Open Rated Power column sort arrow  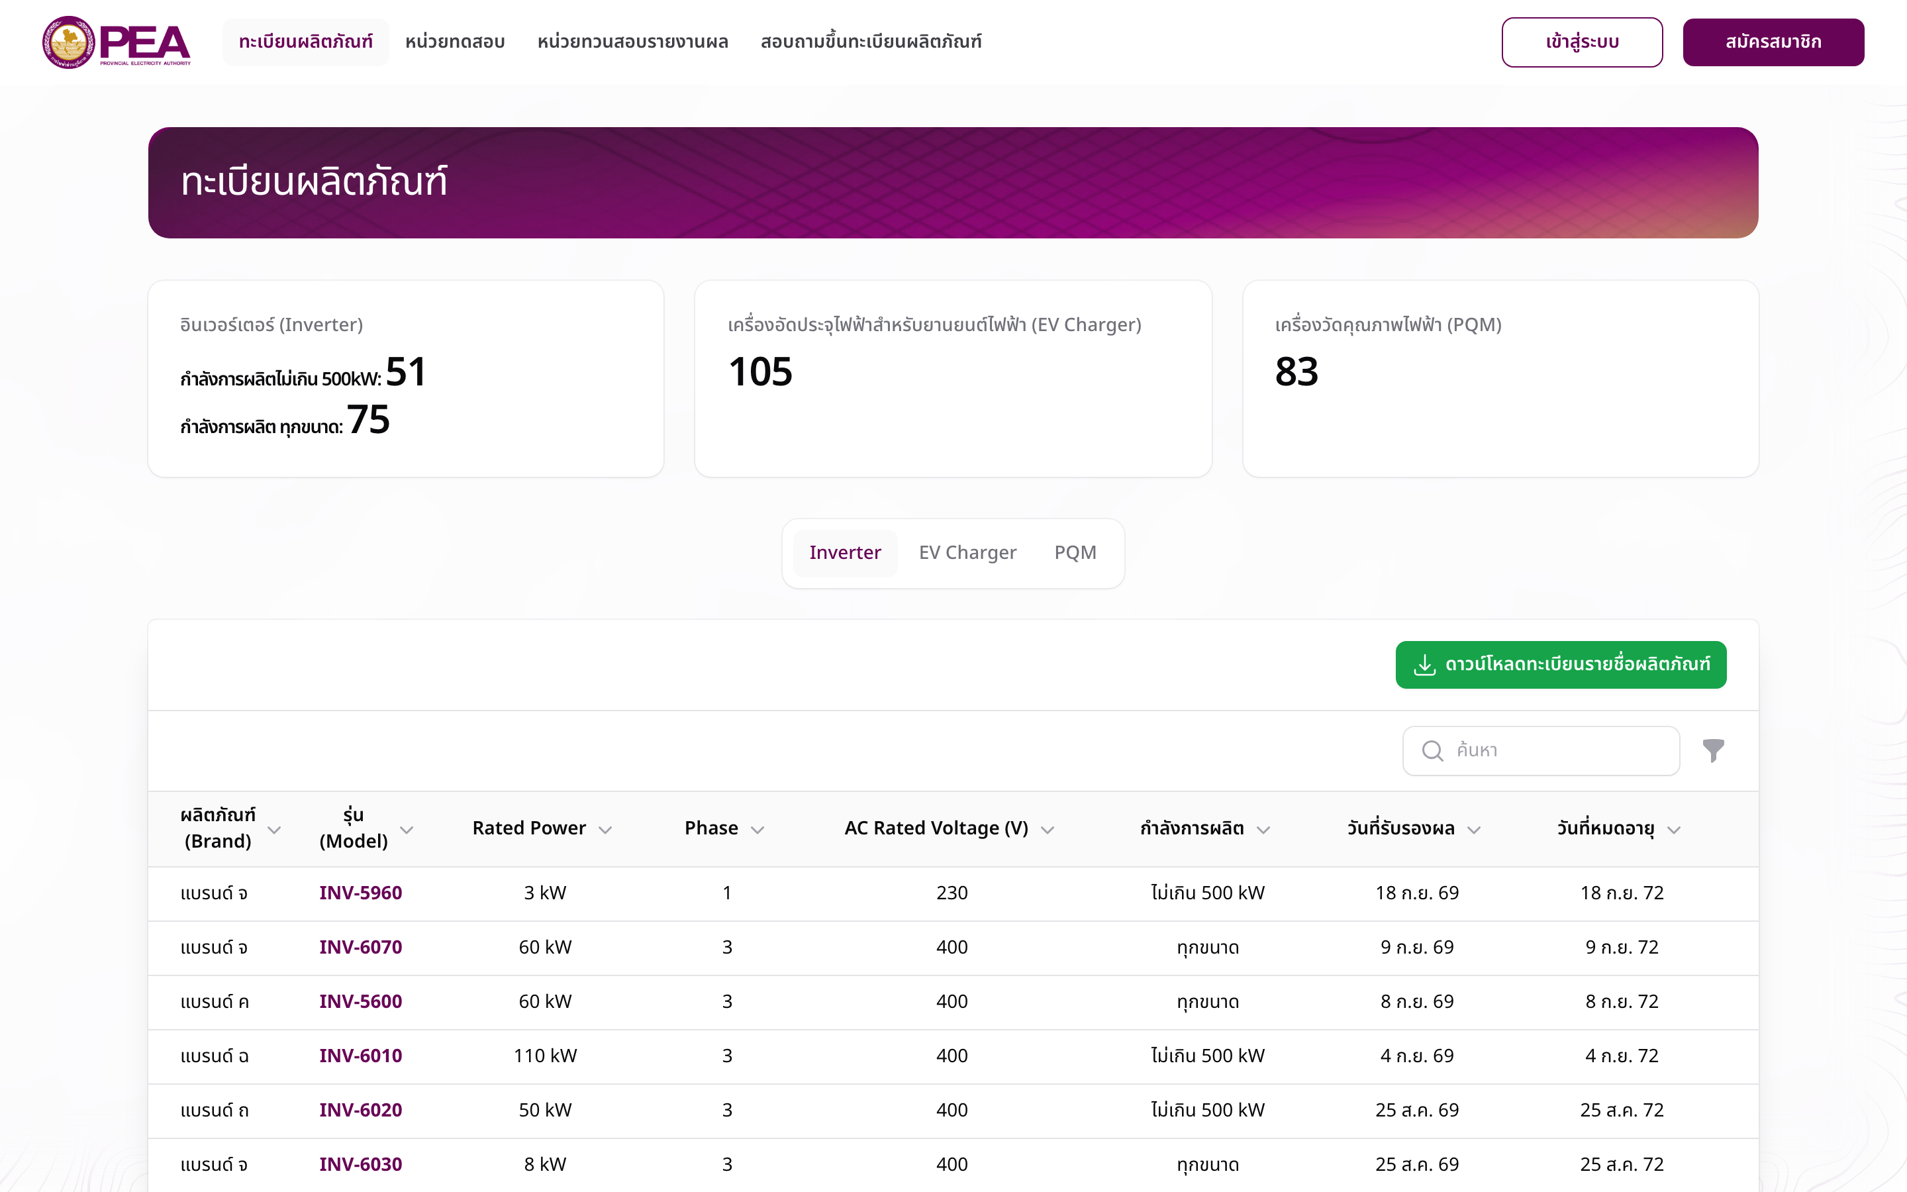pos(605,829)
